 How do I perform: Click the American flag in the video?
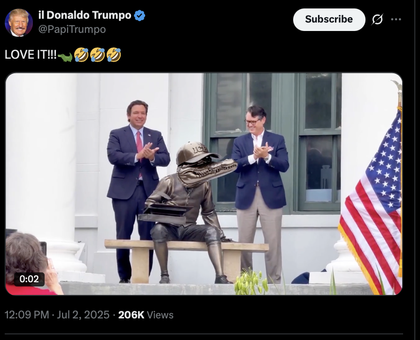point(372,203)
